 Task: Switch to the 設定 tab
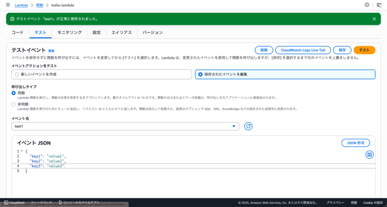coord(97,32)
